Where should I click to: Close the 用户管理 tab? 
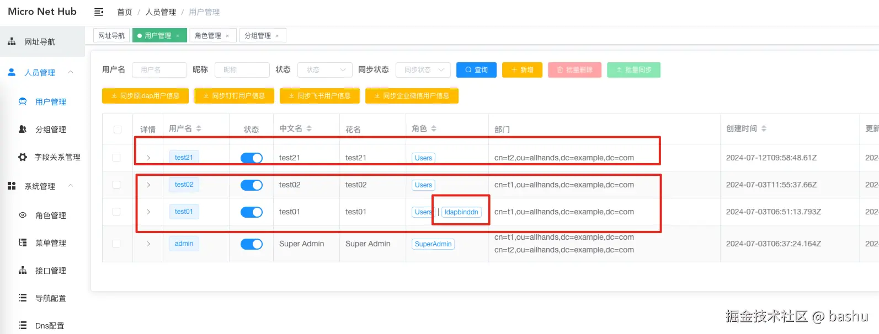point(178,36)
